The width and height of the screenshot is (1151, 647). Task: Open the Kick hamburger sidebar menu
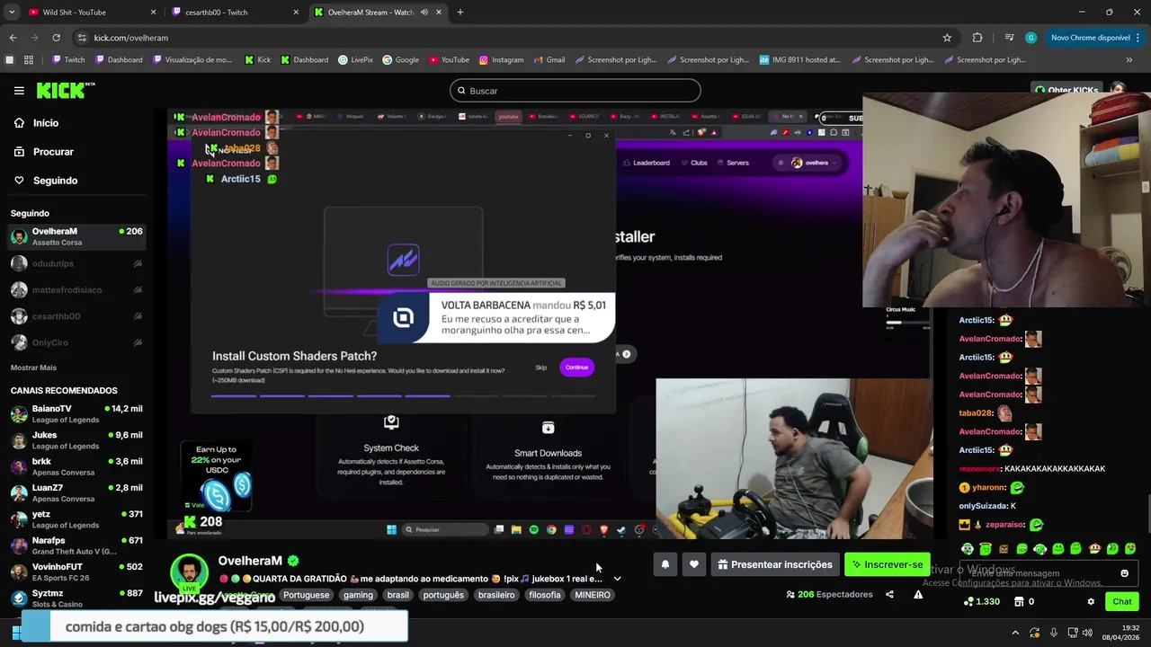[19, 91]
